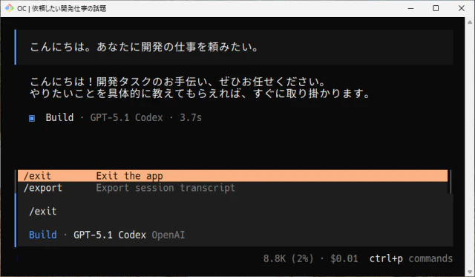Click the ctrl+p commands hint
The height and width of the screenshot is (277, 475).
click(410, 258)
